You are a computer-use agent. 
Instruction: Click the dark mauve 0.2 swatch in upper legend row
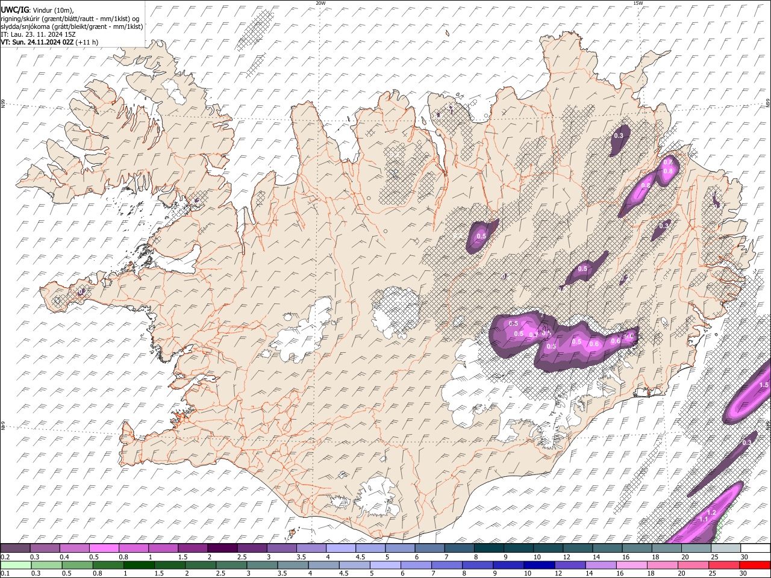pos(15,548)
